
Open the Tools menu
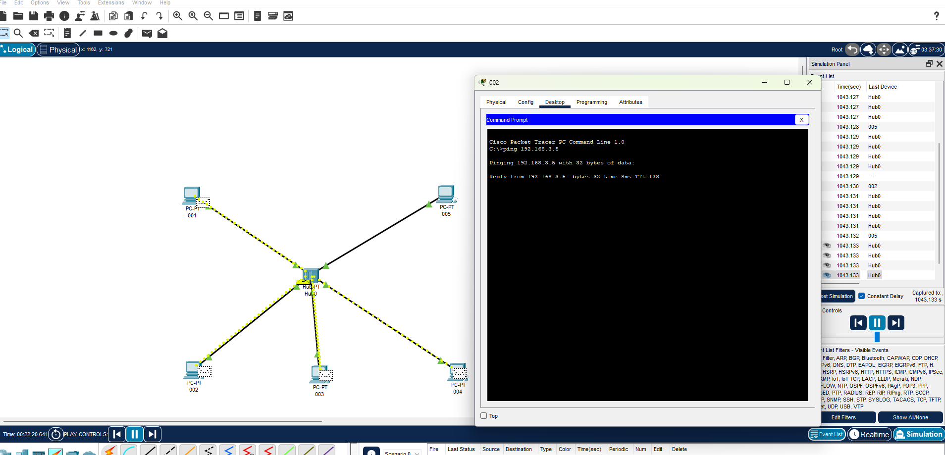tap(84, 2)
